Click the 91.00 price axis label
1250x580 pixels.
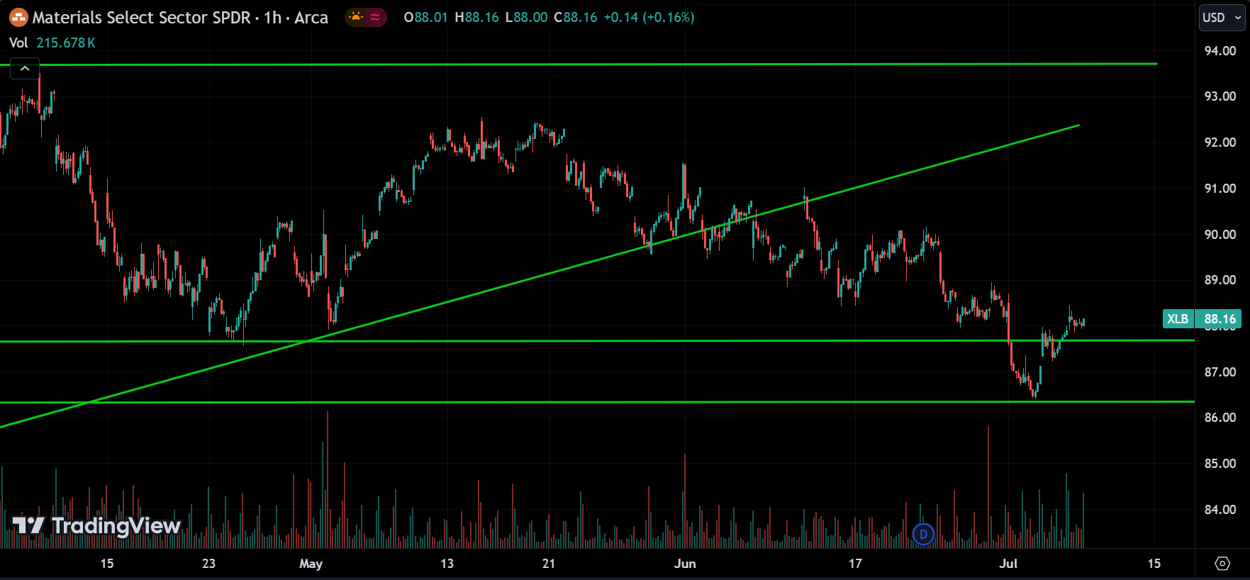tap(1220, 188)
